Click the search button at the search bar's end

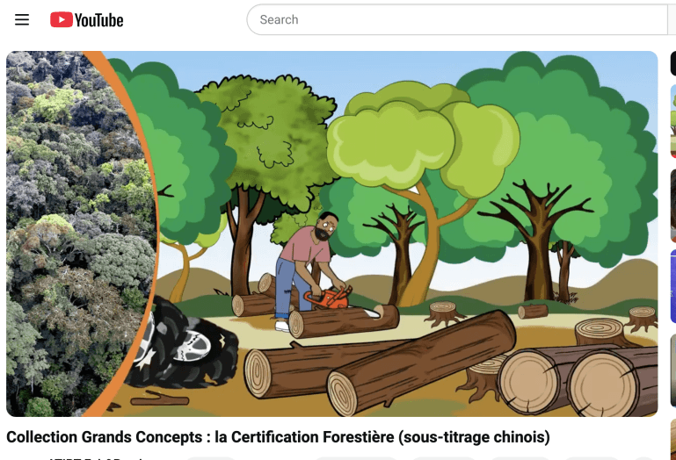pyautogui.click(x=672, y=20)
